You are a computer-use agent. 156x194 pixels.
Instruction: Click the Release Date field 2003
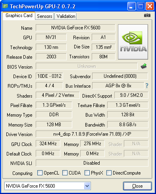coord(51,57)
